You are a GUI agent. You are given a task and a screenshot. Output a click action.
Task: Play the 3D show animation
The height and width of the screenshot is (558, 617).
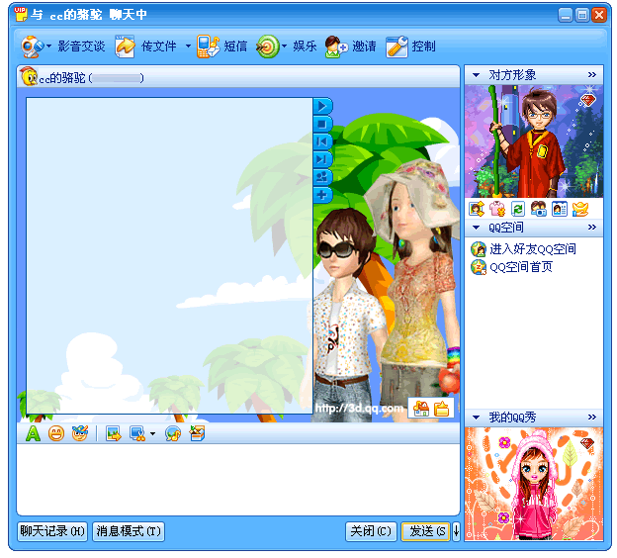point(322,106)
